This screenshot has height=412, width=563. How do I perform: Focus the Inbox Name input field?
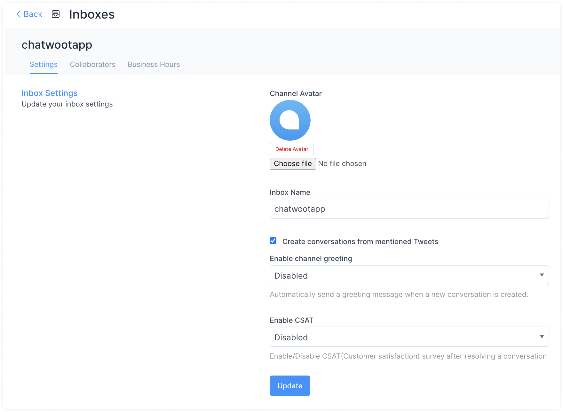click(x=409, y=209)
